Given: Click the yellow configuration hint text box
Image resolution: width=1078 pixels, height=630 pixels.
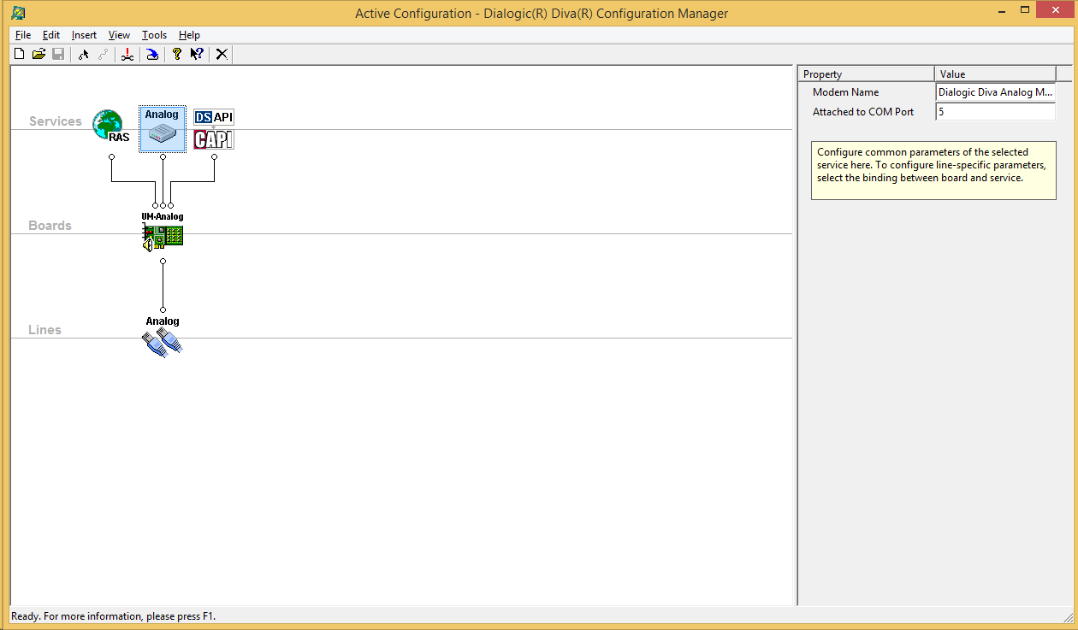Looking at the screenshot, I should tap(933, 171).
